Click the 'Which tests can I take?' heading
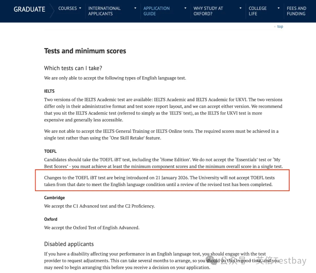This screenshot has height=273, width=316. click(73, 68)
